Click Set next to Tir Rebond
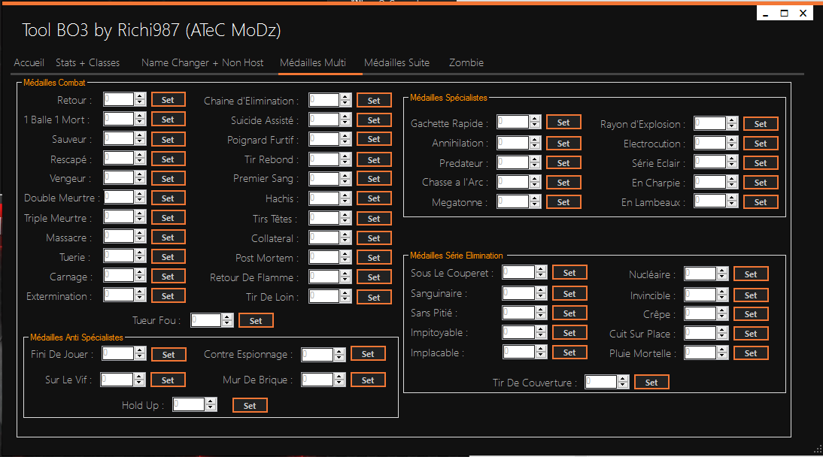 (x=374, y=159)
